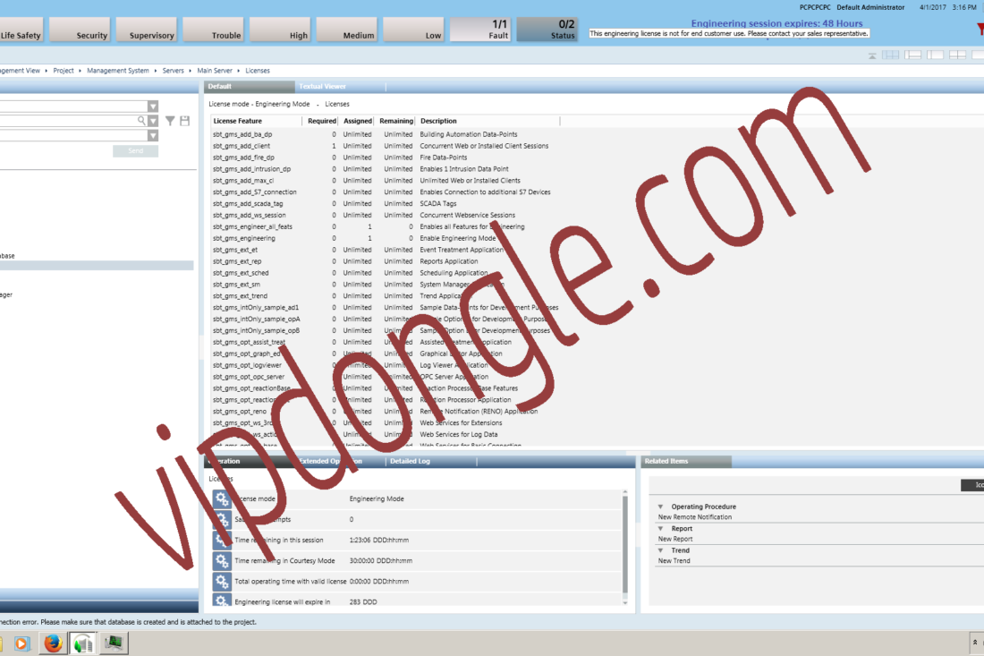Open the Detailed Log tab

click(x=410, y=462)
